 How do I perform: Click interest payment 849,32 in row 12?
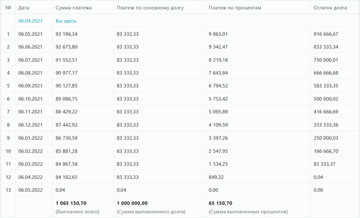[x=216, y=177]
